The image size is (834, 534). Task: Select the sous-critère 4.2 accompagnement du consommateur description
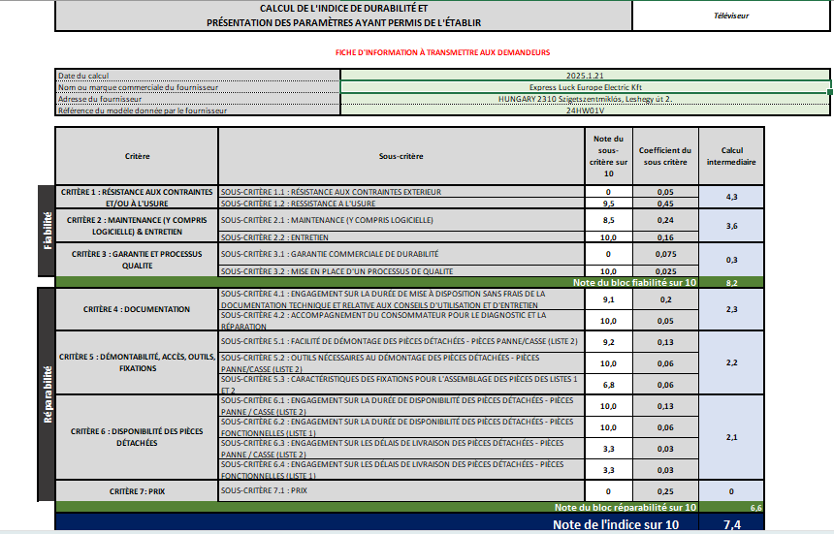[401, 321]
